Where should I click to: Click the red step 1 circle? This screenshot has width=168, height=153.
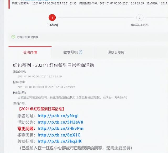coord(52,18)
